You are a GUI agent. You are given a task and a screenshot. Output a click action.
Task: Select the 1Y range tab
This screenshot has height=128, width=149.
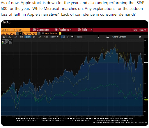tap(34, 37)
